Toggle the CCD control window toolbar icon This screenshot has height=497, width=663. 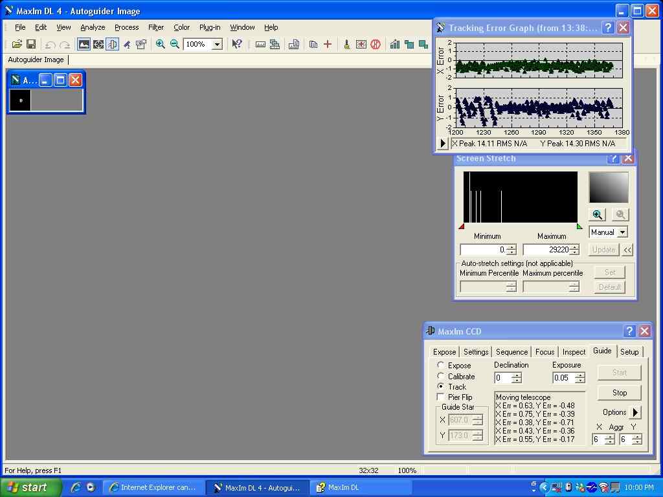(x=112, y=44)
